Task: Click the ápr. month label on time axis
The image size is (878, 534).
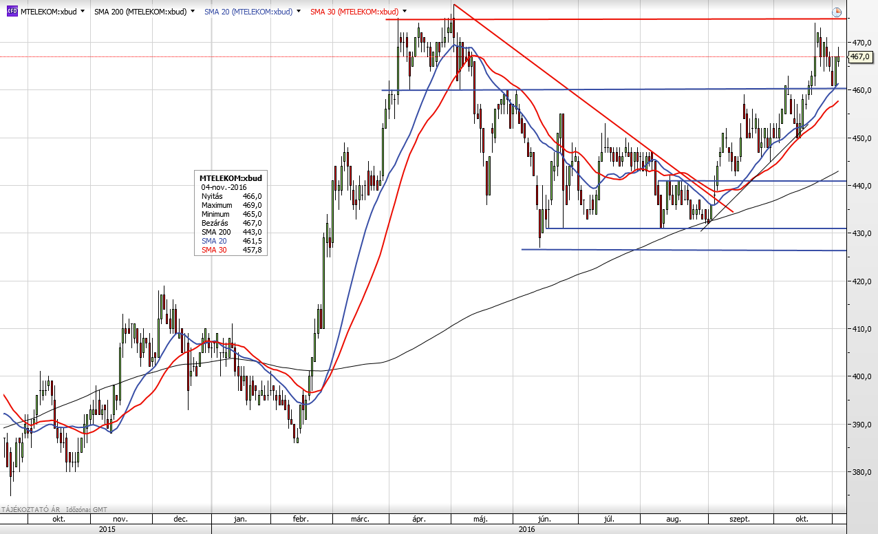Action: coord(419,519)
